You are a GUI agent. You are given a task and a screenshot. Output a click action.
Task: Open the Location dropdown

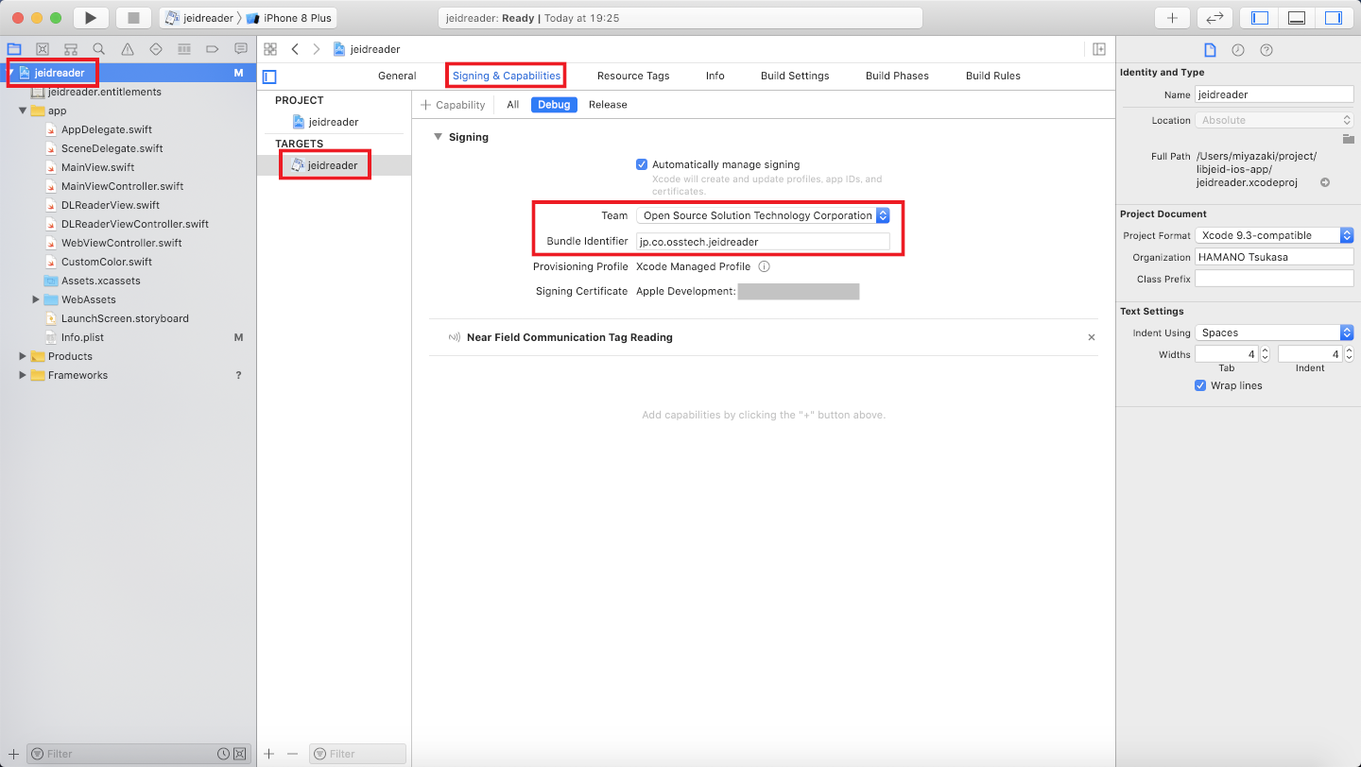click(x=1274, y=120)
